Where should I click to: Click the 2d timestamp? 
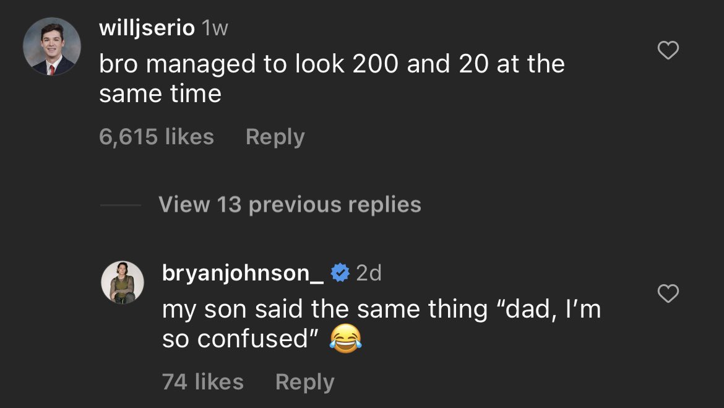coord(369,273)
